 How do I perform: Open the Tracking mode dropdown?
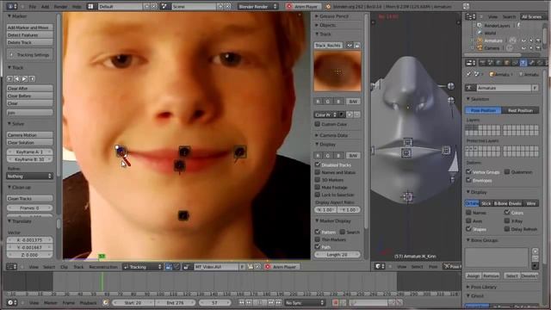click(142, 267)
